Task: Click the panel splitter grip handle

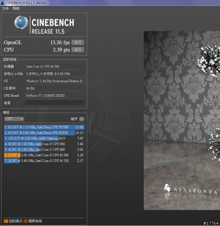Action: coord(90,126)
